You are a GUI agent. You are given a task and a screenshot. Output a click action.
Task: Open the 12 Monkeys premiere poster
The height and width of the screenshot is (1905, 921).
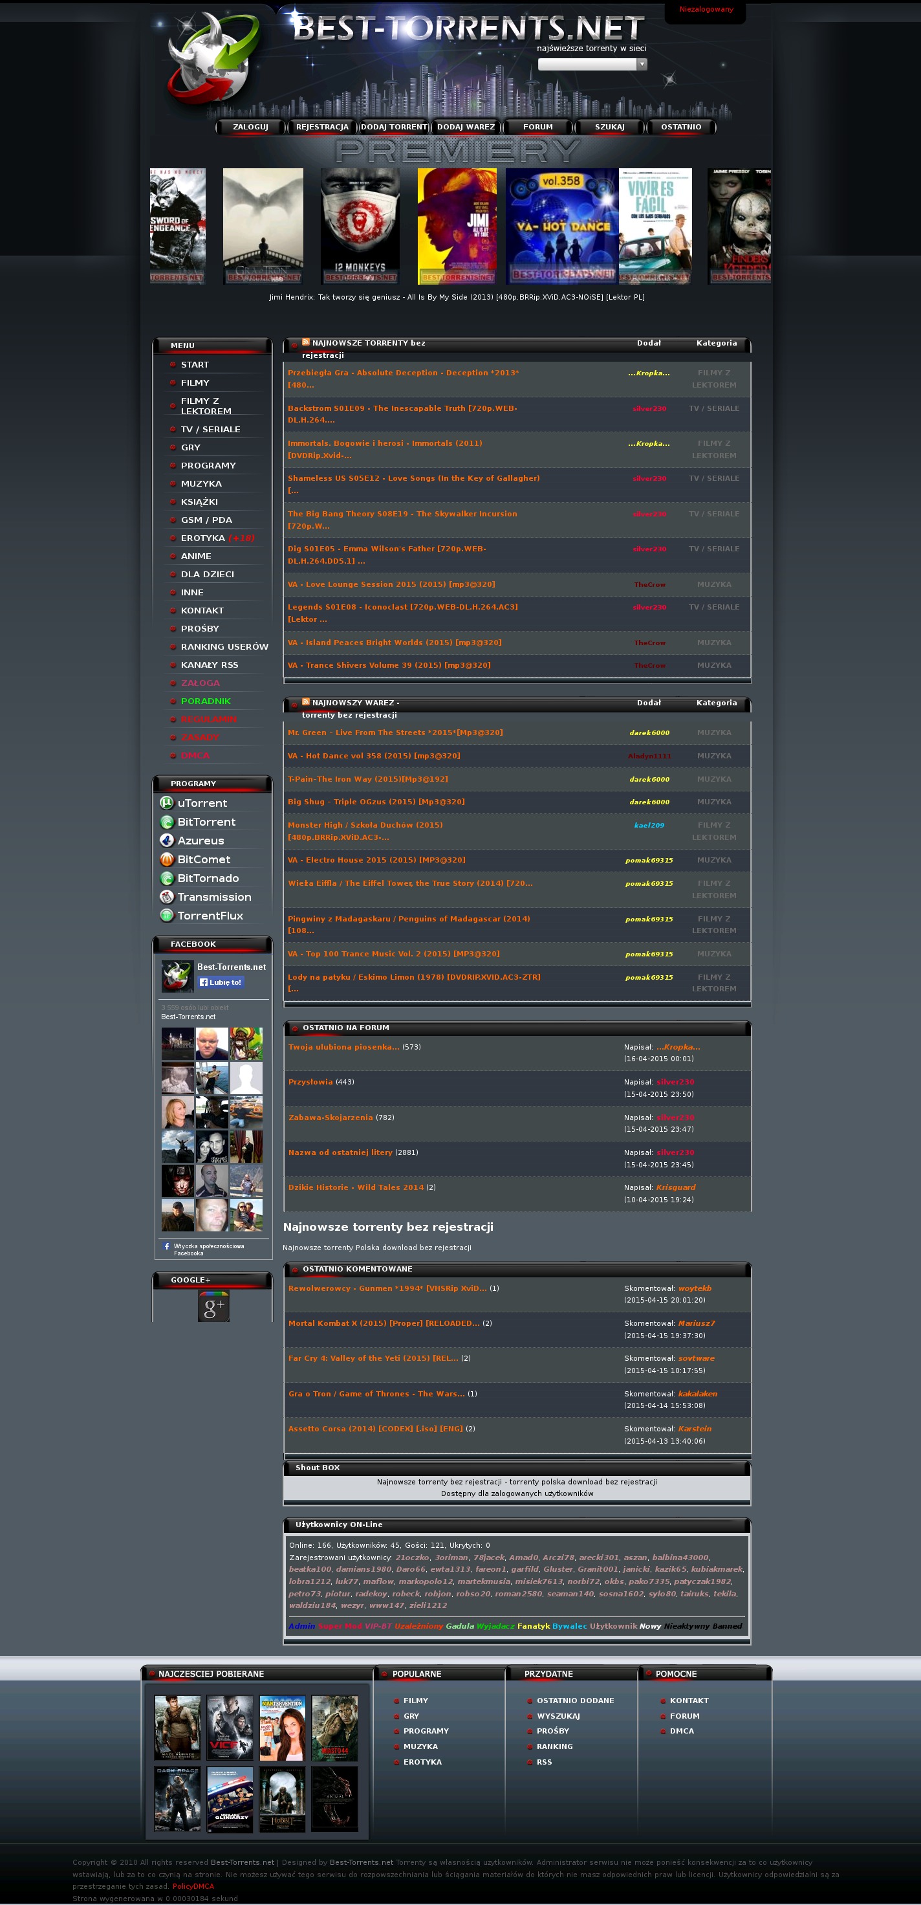pyautogui.click(x=360, y=226)
